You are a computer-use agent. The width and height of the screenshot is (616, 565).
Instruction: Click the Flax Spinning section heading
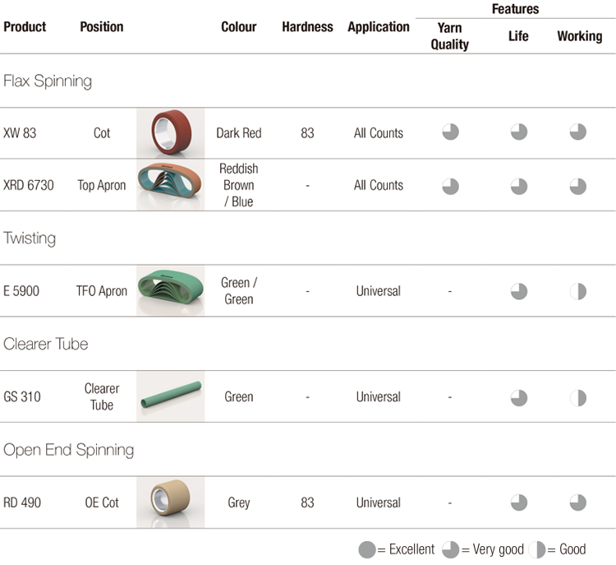point(48,81)
